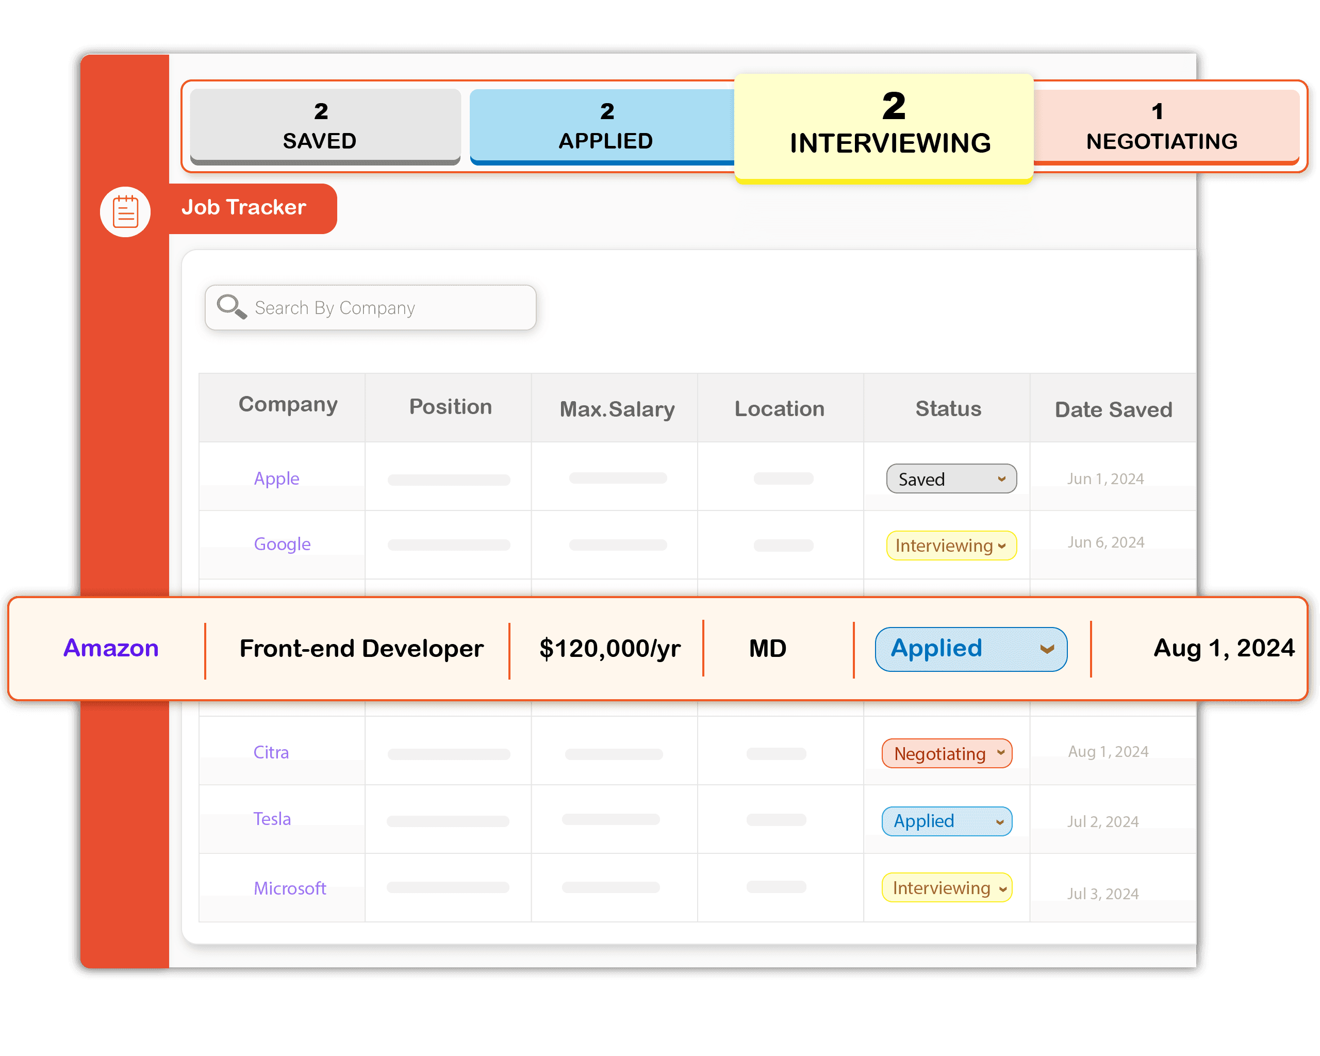1320x1056 pixels.
Task: Open Microsoft's Interviewing status dropdown
Action: point(947,888)
